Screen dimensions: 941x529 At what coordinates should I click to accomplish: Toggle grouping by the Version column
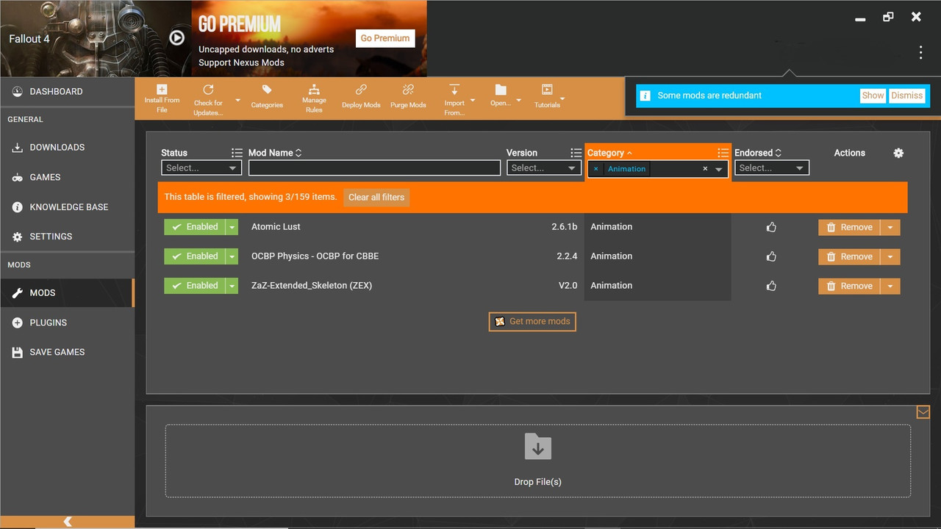[x=576, y=153]
